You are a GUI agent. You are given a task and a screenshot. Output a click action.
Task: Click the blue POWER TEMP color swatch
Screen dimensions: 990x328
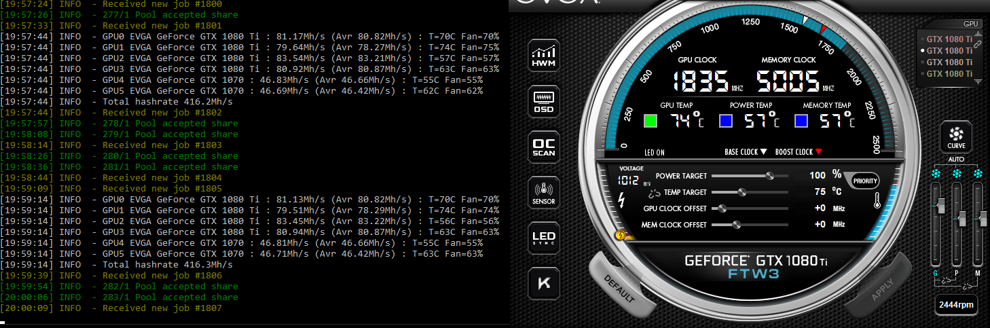pyautogui.click(x=726, y=121)
